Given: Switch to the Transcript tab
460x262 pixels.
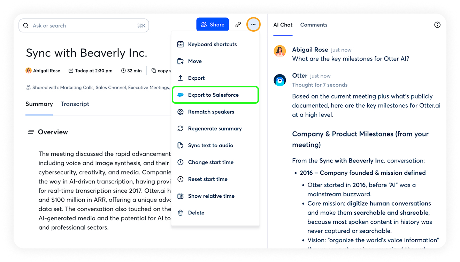Looking at the screenshot, I should (75, 104).
